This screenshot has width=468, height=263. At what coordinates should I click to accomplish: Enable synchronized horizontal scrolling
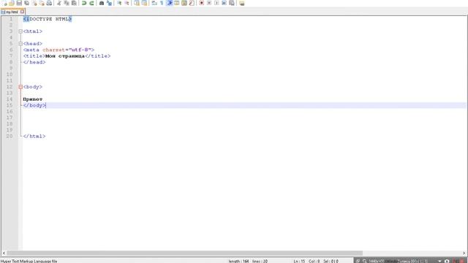pyautogui.click(x=144, y=3)
